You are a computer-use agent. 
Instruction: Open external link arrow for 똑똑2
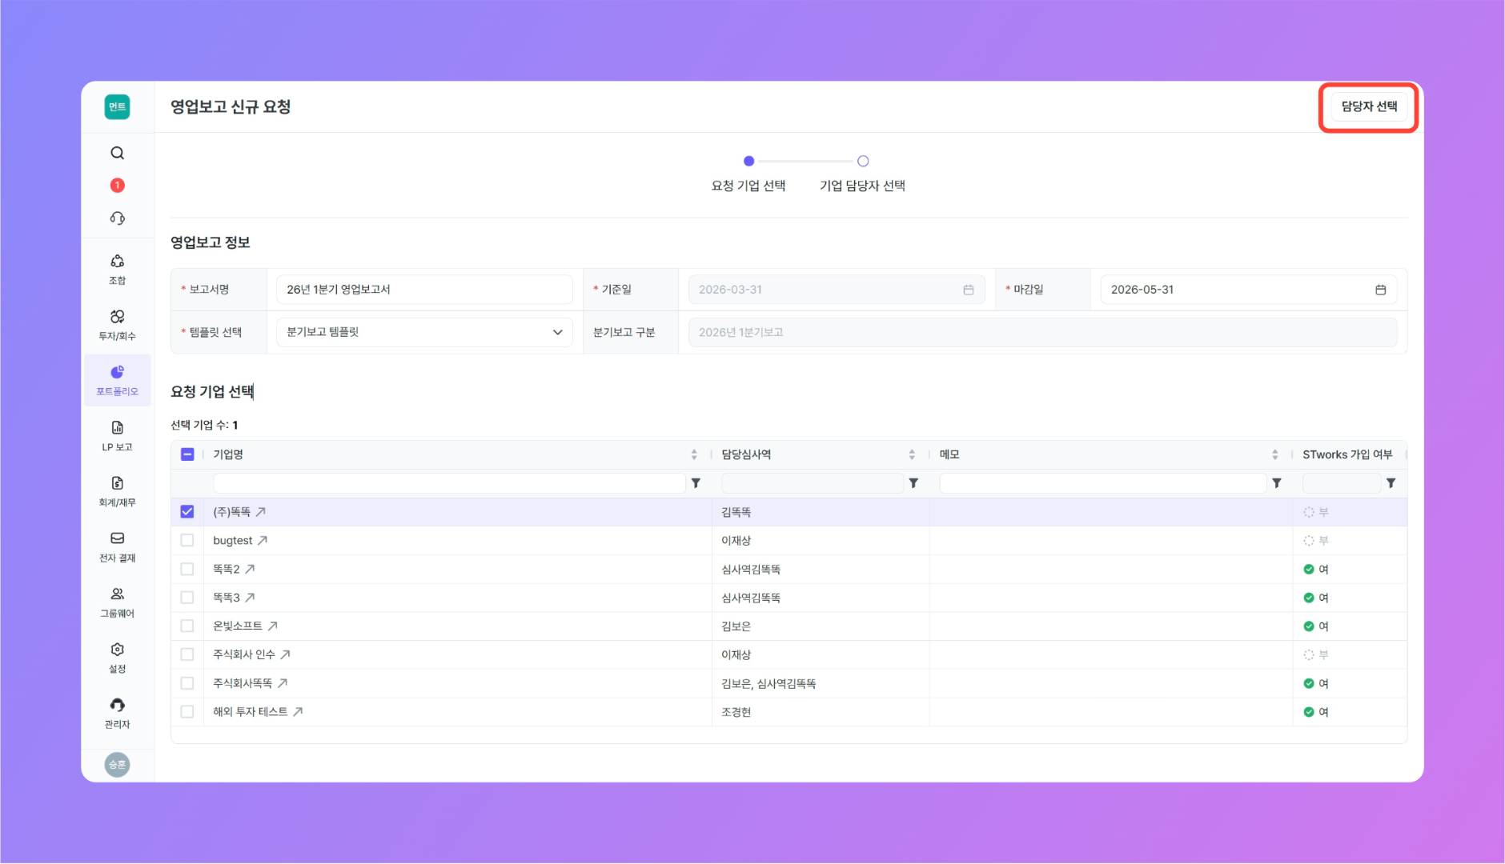click(250, 570)
